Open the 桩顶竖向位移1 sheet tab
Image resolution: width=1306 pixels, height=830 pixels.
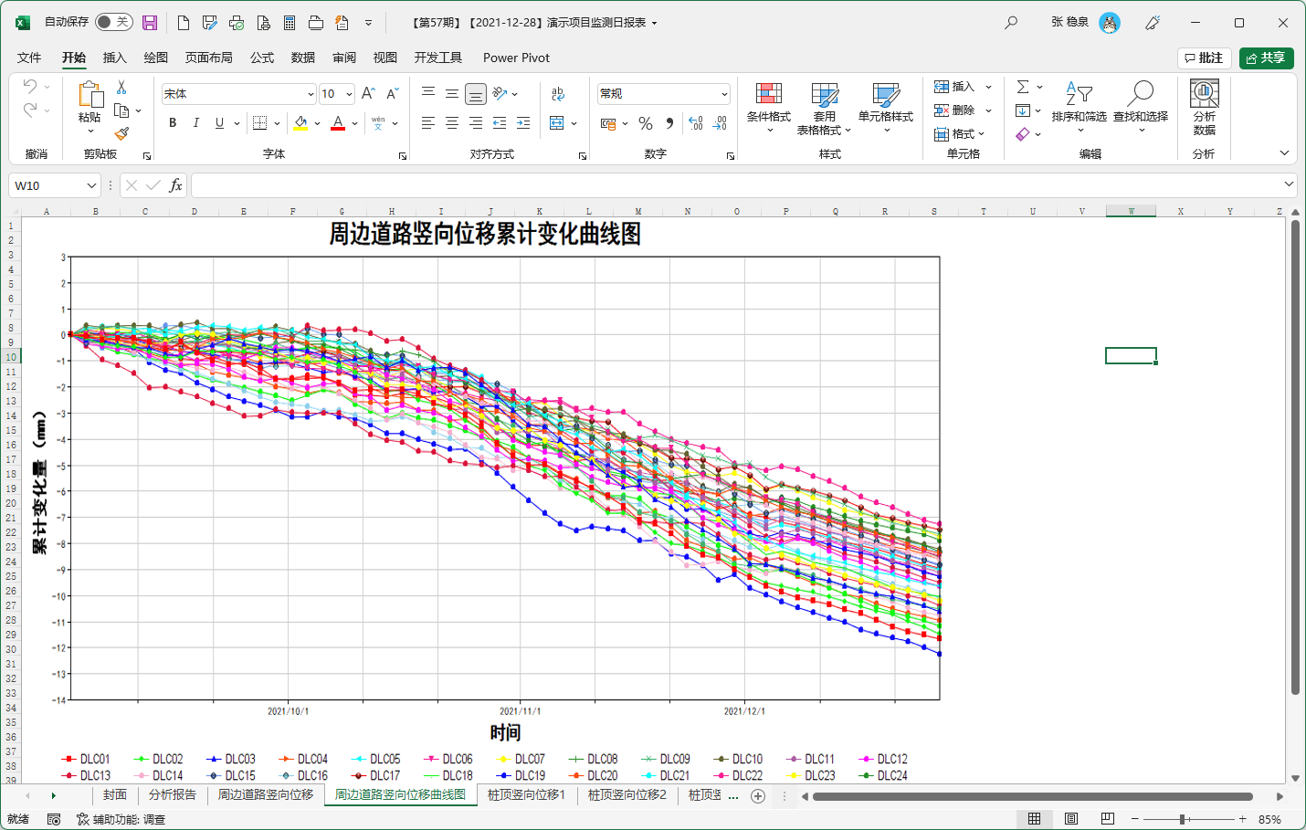(x=526, y=795)
